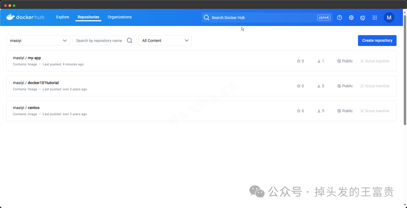Click the download icon for docker101tutorial
407x208 pixels.
(319, 86)
